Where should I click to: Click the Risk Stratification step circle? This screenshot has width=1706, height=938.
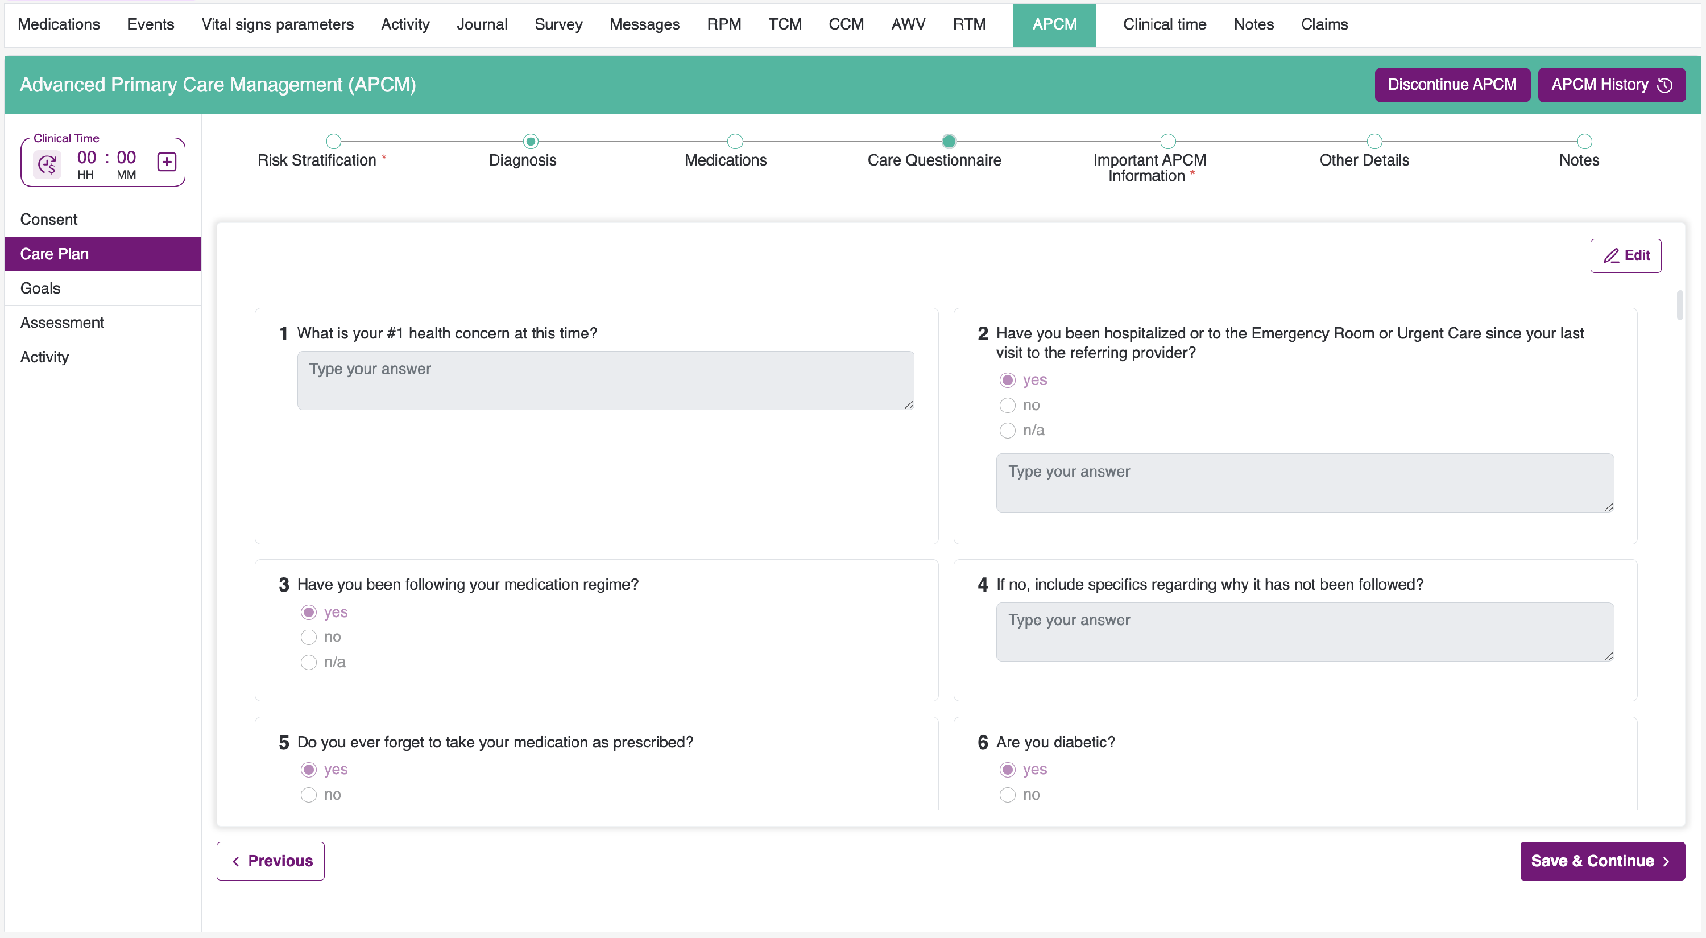(334, 141)
